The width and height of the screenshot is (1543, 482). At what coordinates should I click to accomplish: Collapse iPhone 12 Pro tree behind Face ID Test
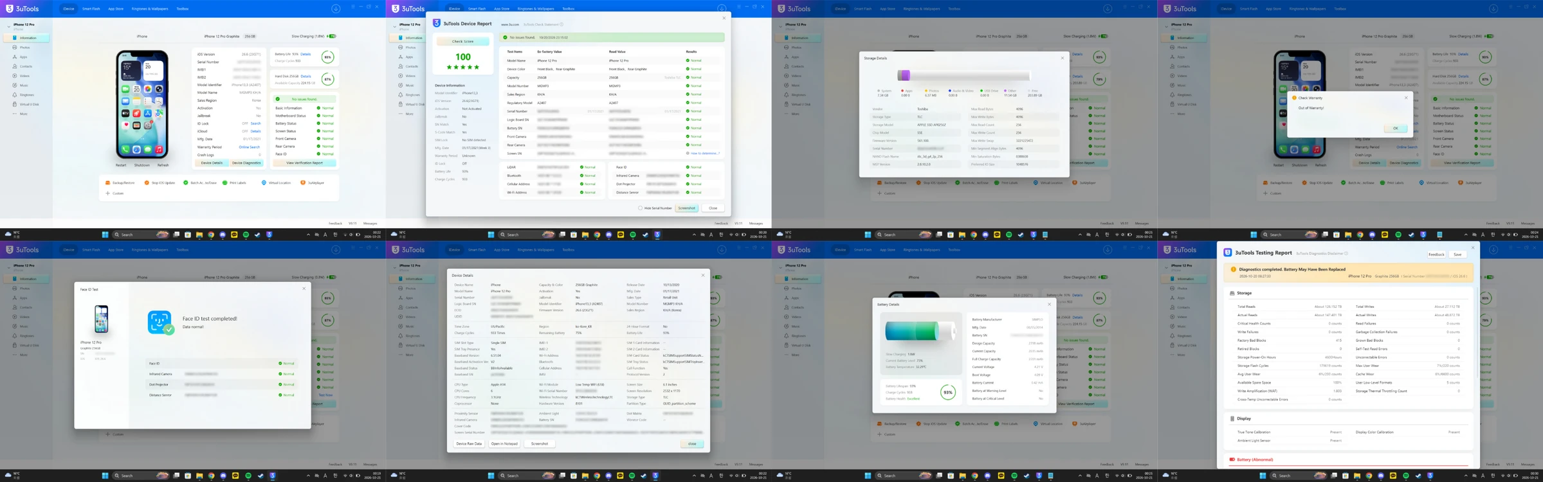pyautogui.click(x=8, y=267)
